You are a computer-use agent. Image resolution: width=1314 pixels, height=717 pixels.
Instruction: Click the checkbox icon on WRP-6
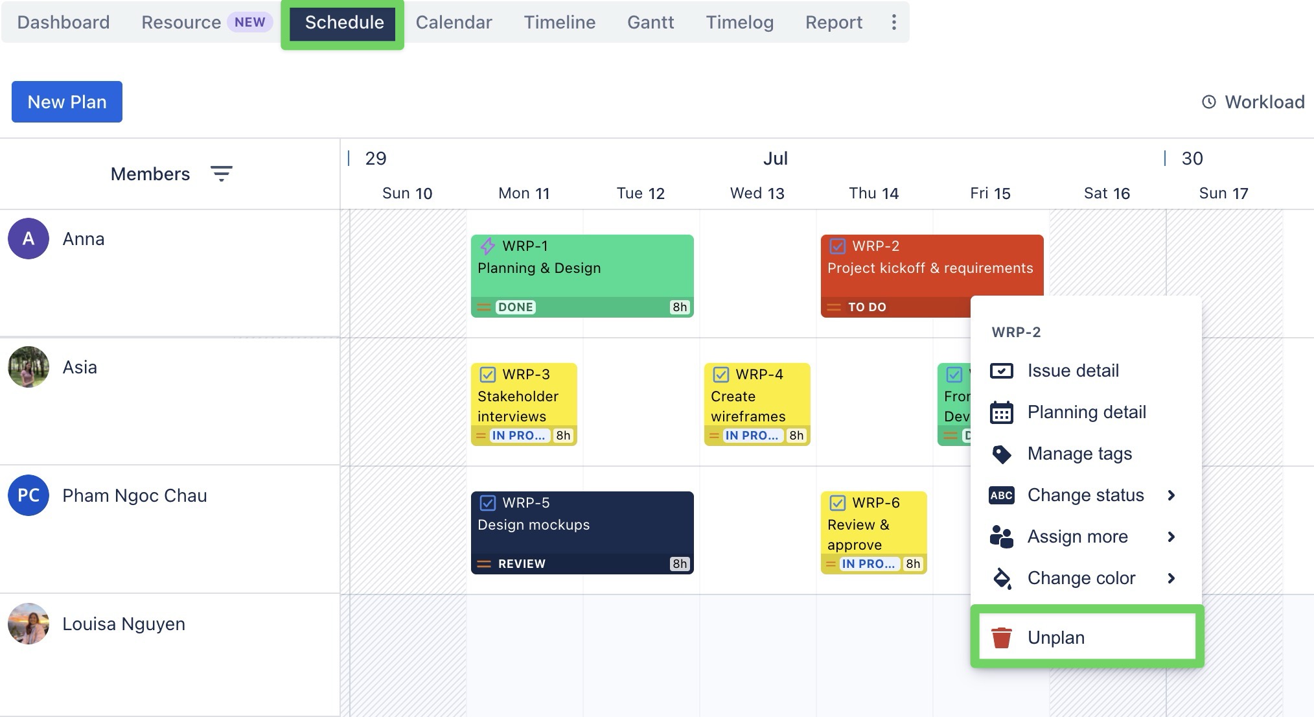click(837, 503)
